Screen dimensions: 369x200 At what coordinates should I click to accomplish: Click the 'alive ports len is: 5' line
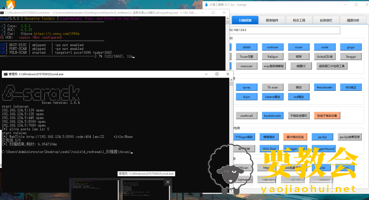coord(26,129)
